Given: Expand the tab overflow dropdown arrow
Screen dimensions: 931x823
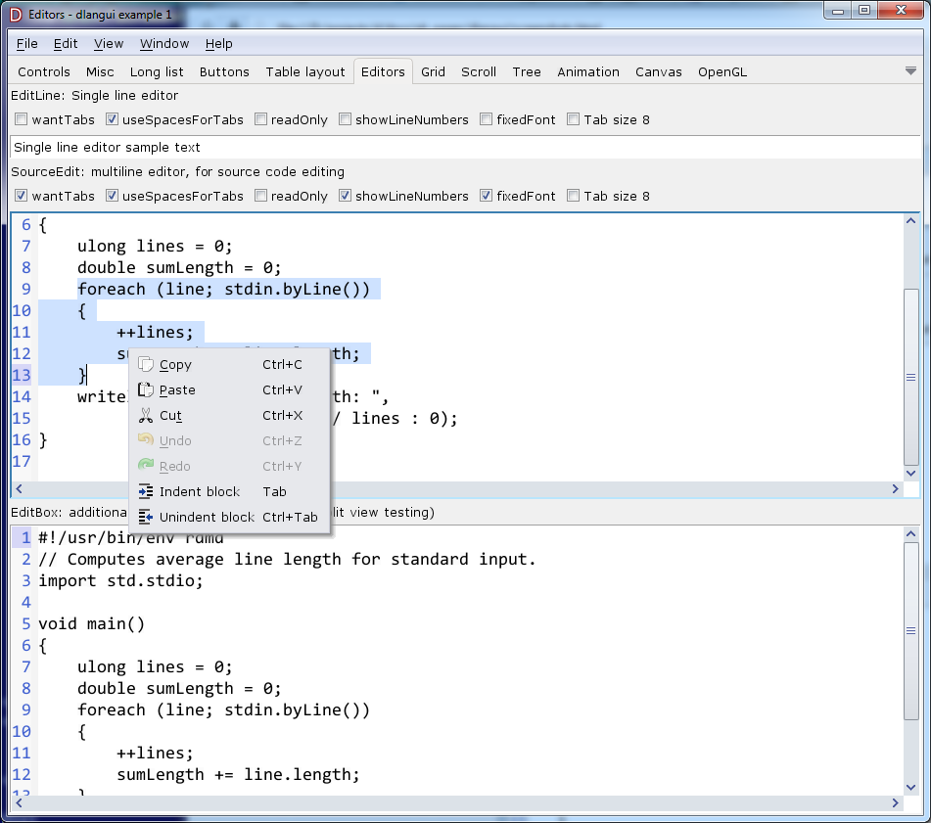Looking at the screenshot, I should pos(910,71).
